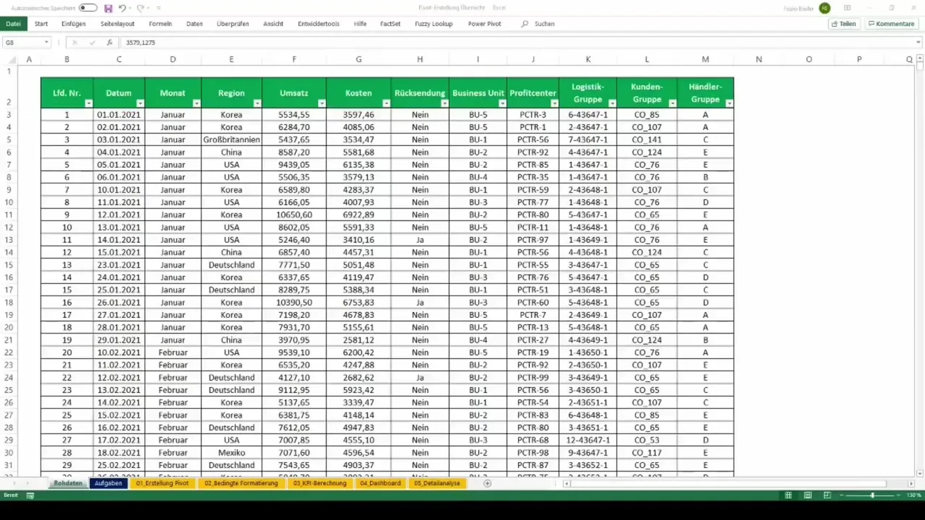
Task: Select the 02_Bedingte Formatierung sheet tab
Action: [241, 483]
